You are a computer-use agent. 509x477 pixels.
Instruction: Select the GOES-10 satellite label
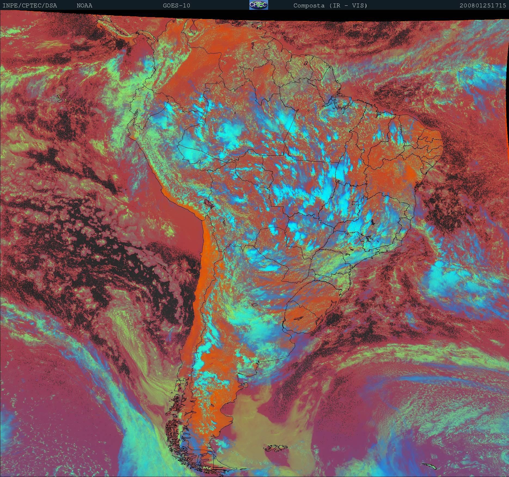pyautogui.click(x=177, y=5)
